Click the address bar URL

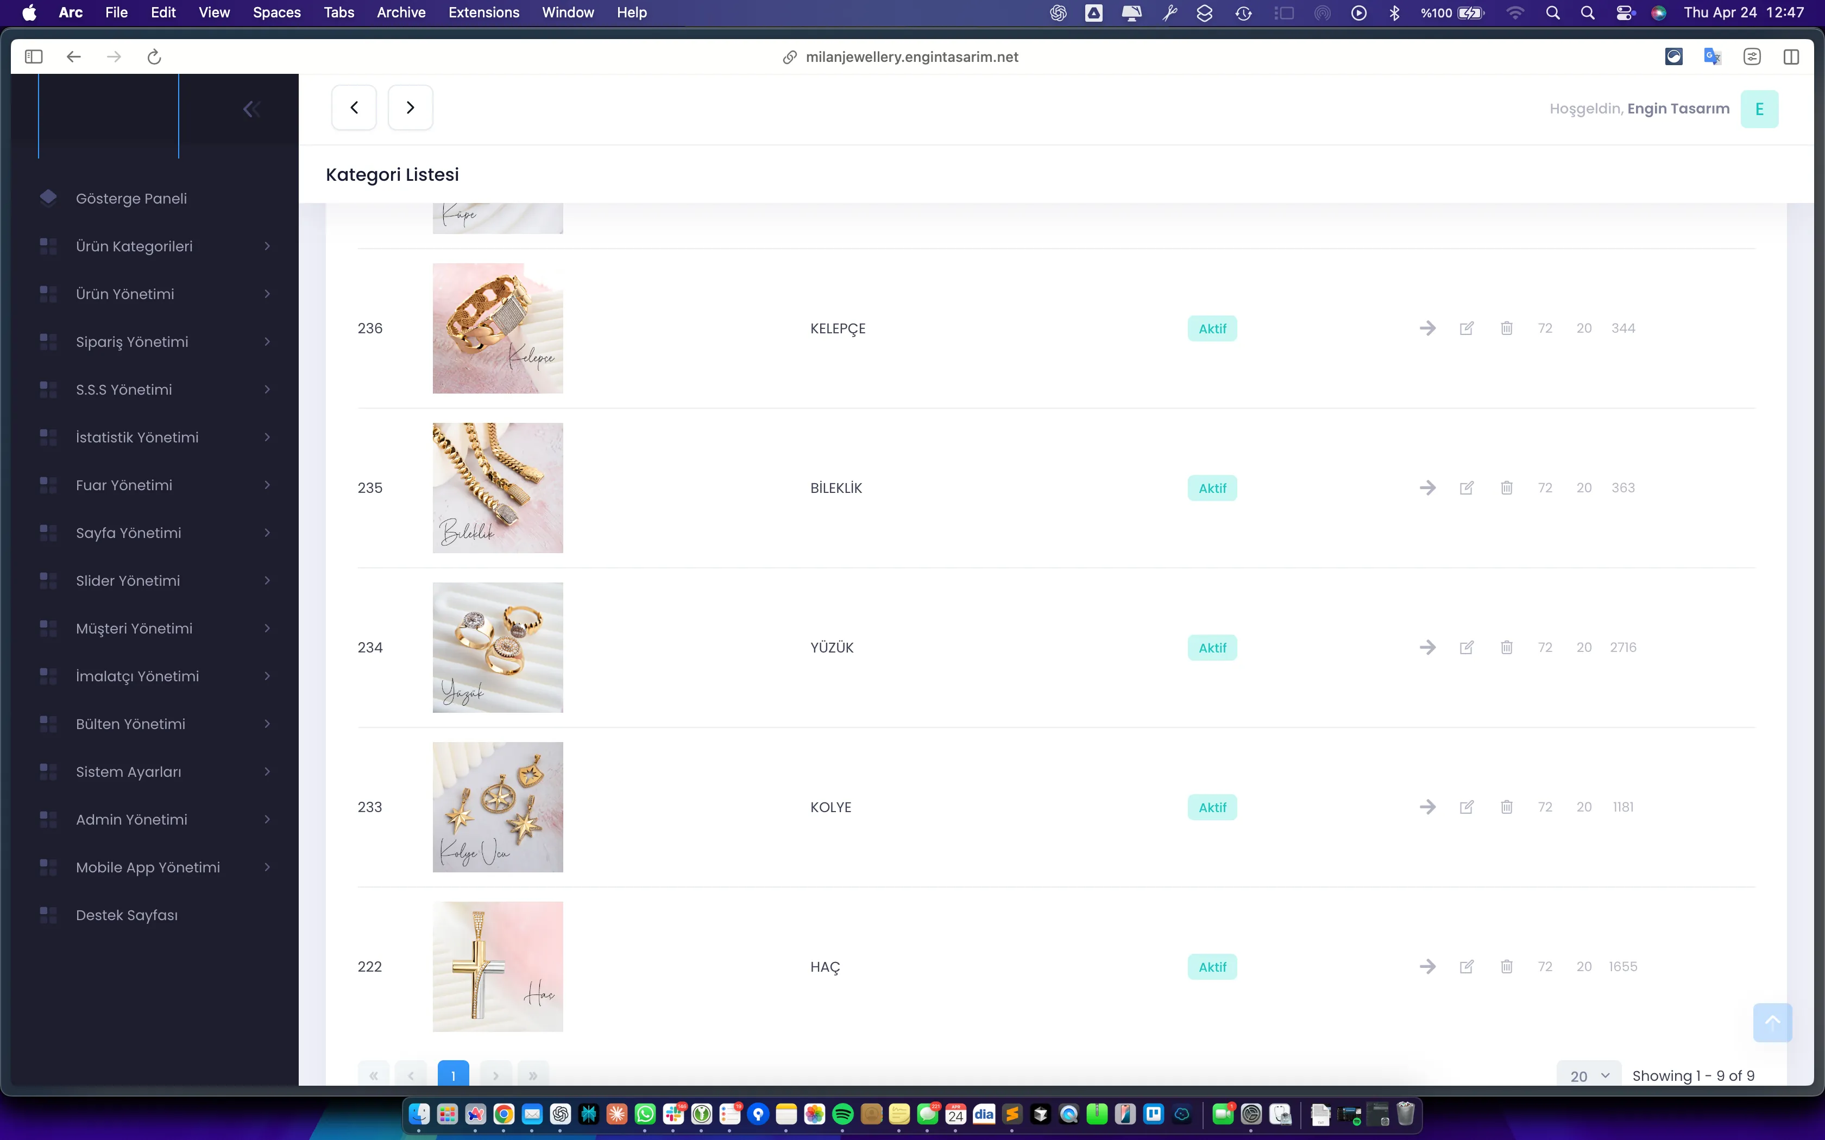coord(911,58)
